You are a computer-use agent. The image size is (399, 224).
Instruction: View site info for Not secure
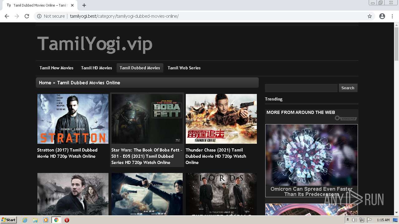[x=51, y=16]
